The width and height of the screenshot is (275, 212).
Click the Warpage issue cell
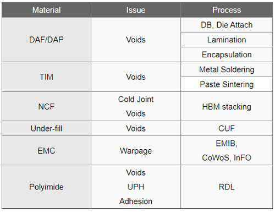point(136,150)
